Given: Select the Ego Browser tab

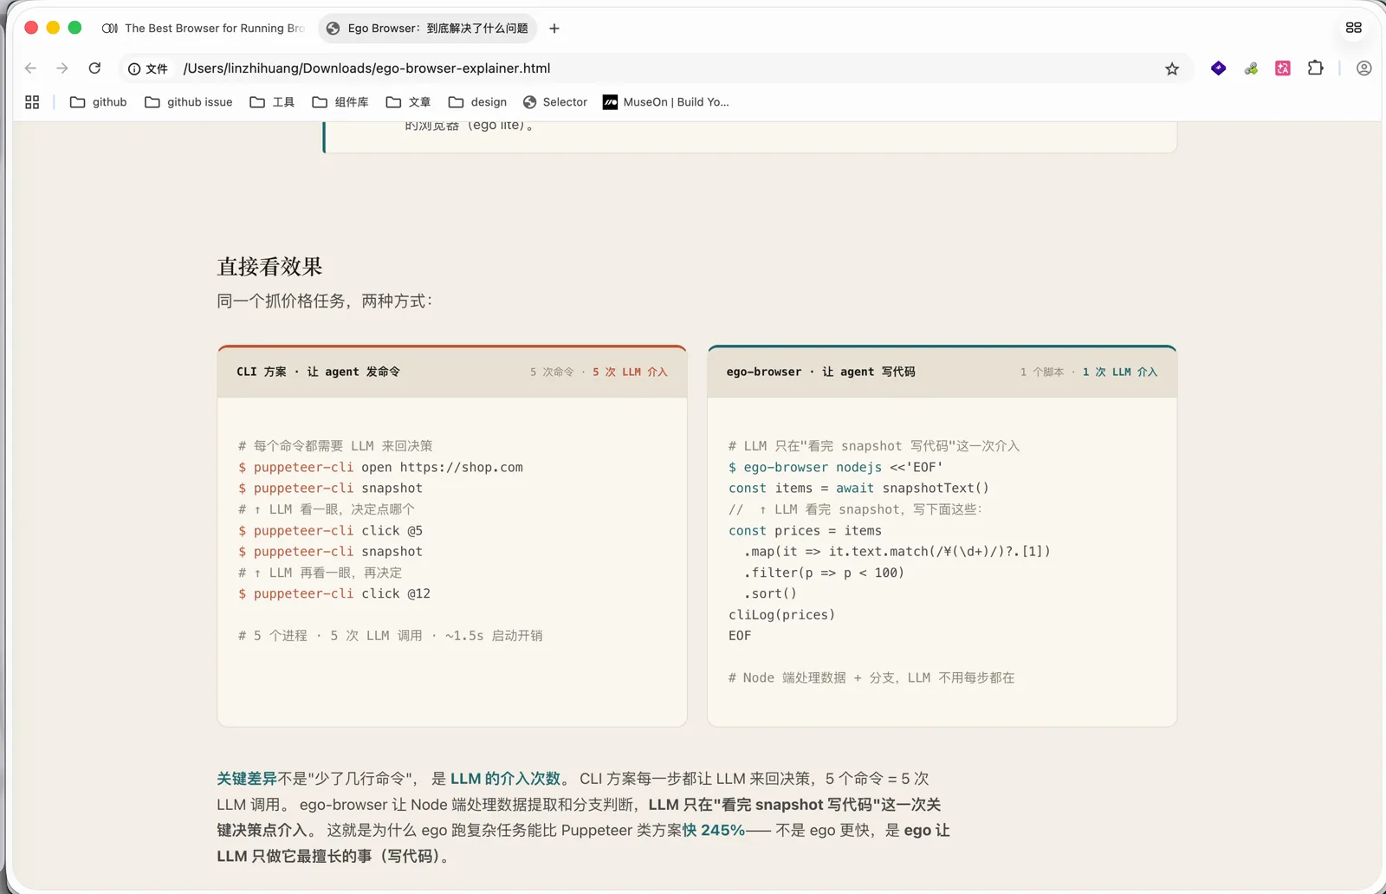Looking at the screenshot, I should pos(428,29).
